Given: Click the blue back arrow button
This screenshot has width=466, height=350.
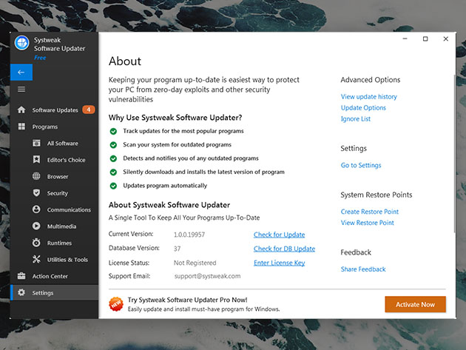Looking at the screenshot, I should point(21,73).
